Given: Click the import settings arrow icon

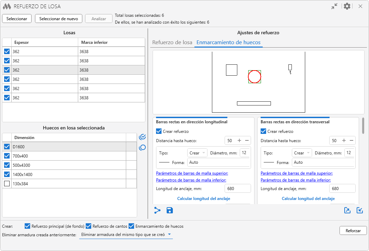Looking at the screenshot, I should [360, 210].
